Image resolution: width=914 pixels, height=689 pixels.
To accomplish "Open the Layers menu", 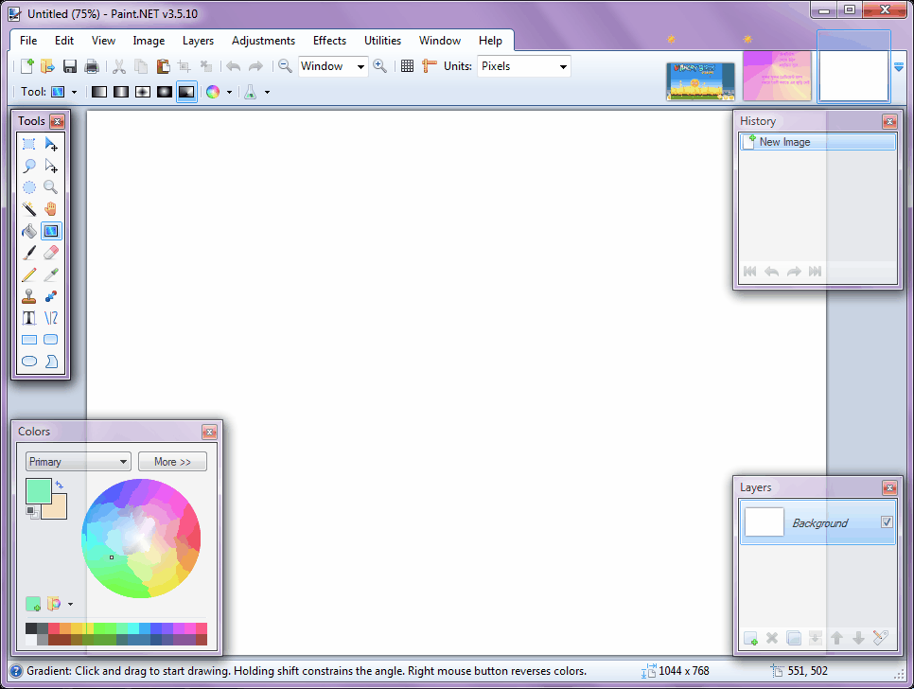I will [x=198, y=40].
